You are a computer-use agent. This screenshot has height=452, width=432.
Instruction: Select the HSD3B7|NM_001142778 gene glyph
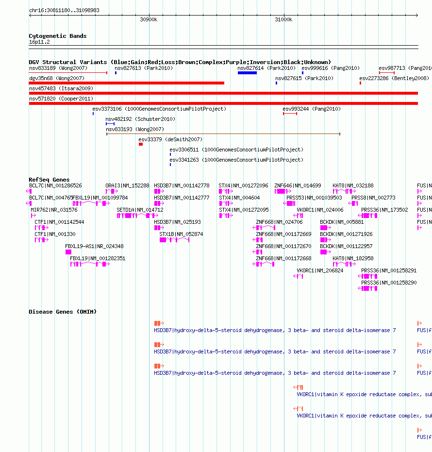click(x=159, y=191)
